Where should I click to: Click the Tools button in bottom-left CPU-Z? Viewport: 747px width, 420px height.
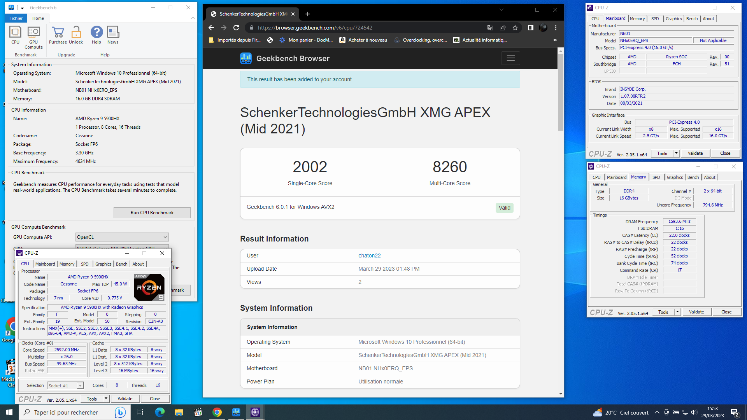pos(92,399)
